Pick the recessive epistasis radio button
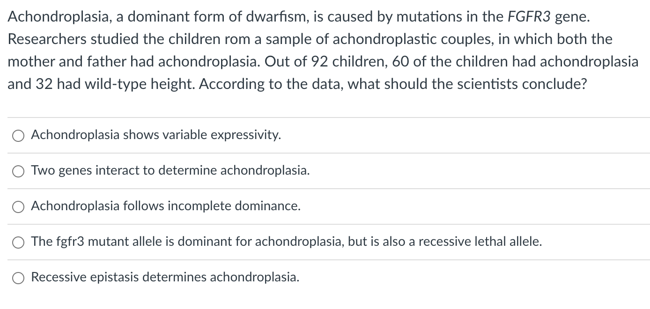650x309 pixels. pos(19,278)
